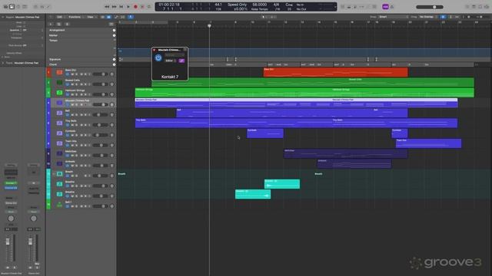Viewport: 492px width, 276px height.
Task: Select the Bell track icon
Action: 59,113
